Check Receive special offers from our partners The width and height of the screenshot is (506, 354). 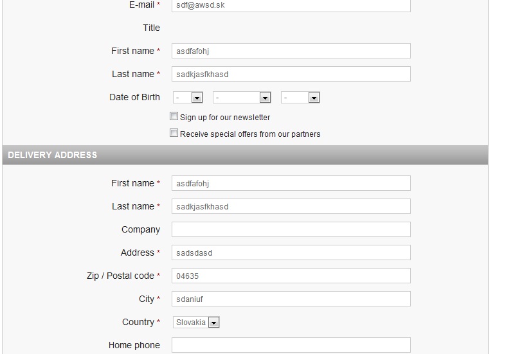(174, 134)
